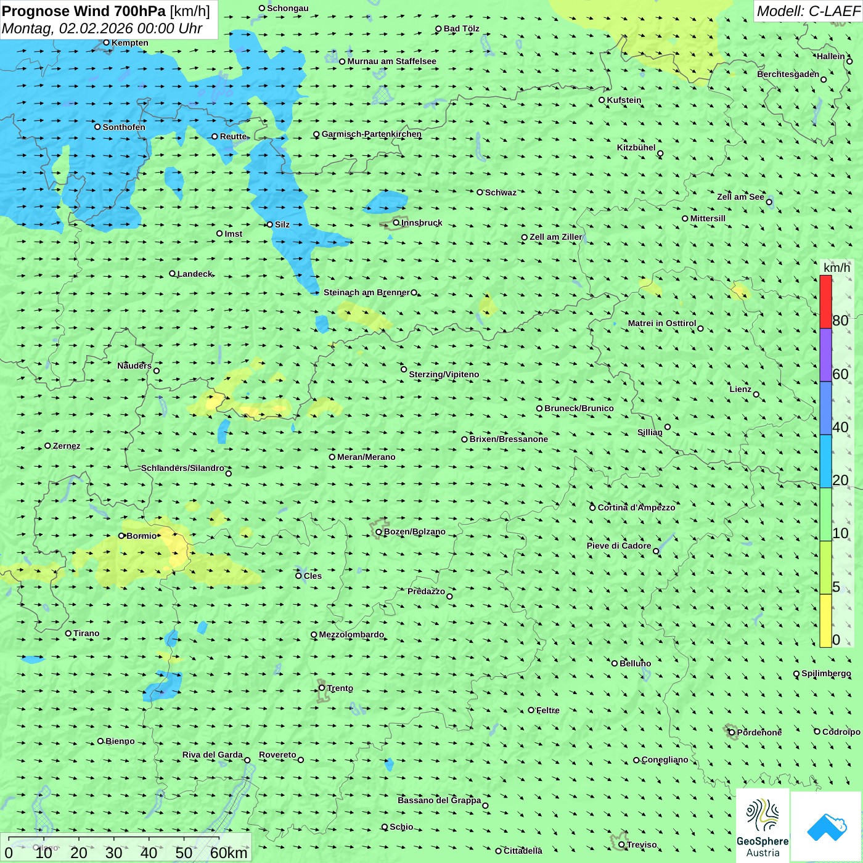Image resolution: width=863 pixels, height=863 pixels.
Task: Click the Garmisch-Partenkirchen label
Action: click(372, 134)
